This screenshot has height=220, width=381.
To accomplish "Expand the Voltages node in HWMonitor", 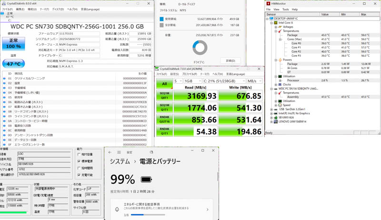I will click(276, 27).
